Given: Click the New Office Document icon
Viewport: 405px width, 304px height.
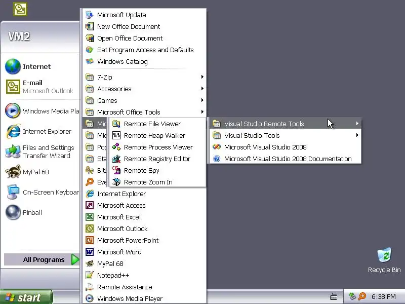Looking at the screenshot, I should (90, 26).
